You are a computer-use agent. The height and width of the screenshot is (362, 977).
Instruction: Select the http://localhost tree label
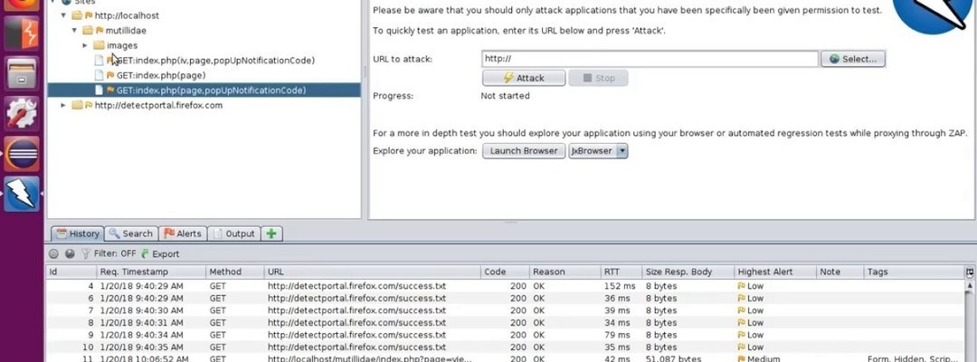[127, 15]
